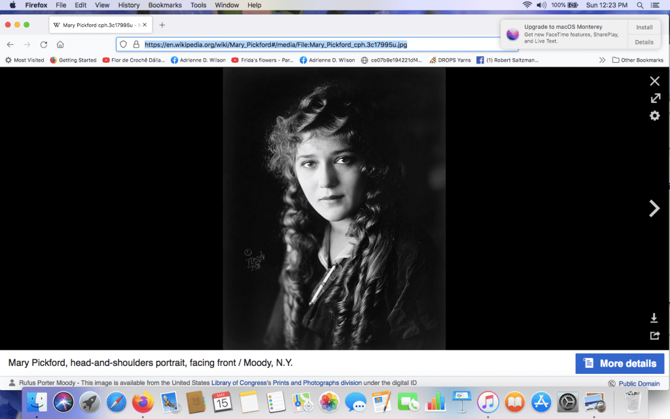Download this Mary Pickford image
The height and width of the screenshot is (419, 670).
tap(654, 318)
